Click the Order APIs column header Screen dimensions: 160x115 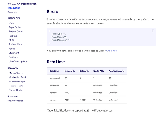click(x=70, y=71)
